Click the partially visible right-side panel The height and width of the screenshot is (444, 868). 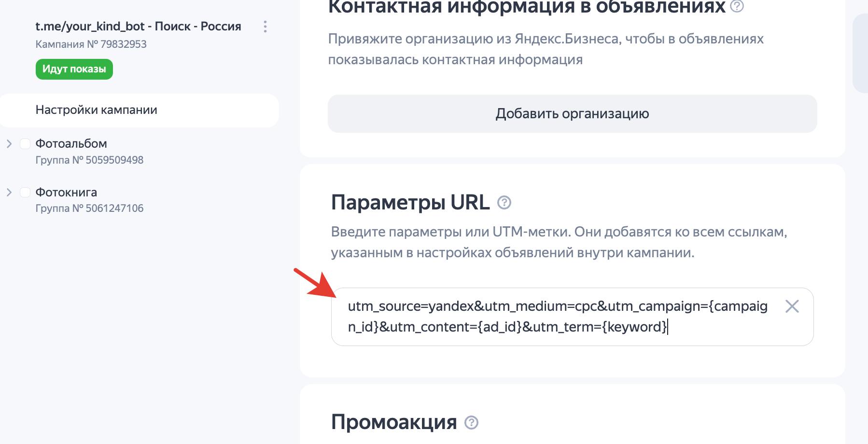click(x=860, y=53)
